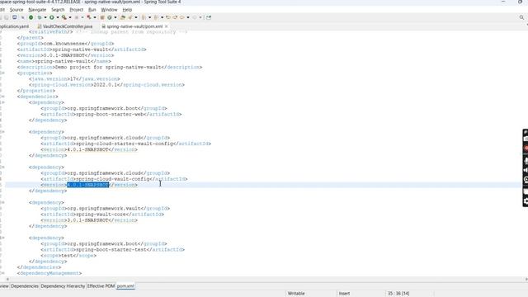
Task: Open the Window menu
Action: coord(109,10)
